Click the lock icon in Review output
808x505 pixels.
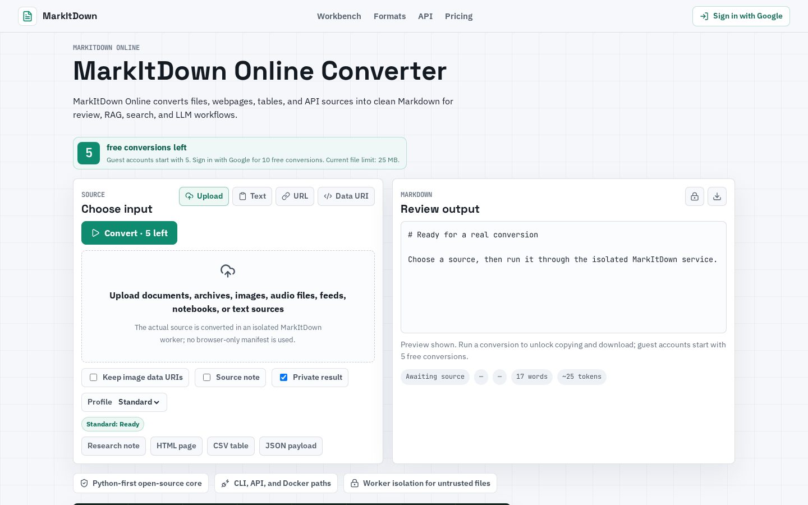695,196
